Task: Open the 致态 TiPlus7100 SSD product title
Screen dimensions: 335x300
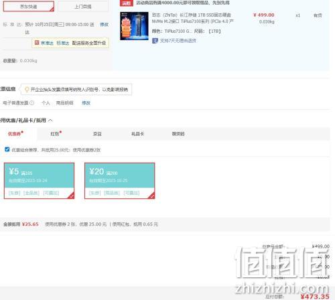Action: (192, 18)
